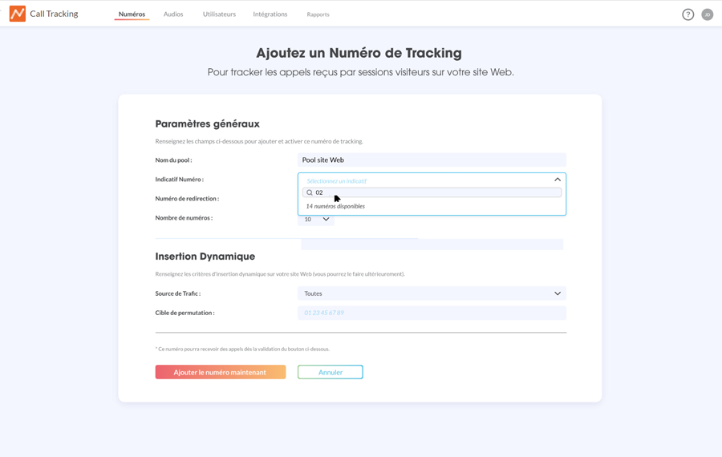
Task: Click the orange Call Tracking logo icon
Action: tap(18, 14)
